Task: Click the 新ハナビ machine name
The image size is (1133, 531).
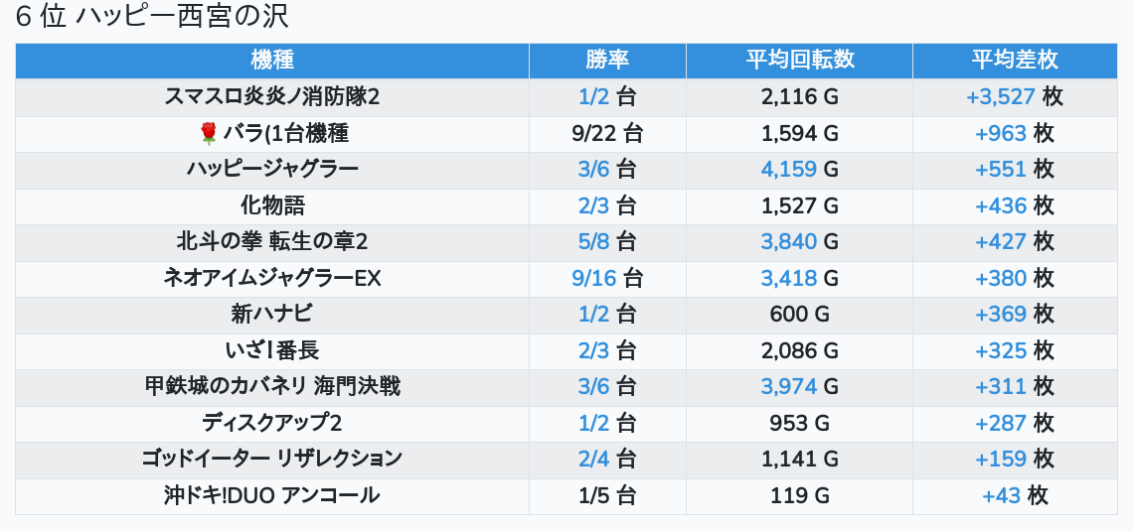Action: (x=272, y=315)
